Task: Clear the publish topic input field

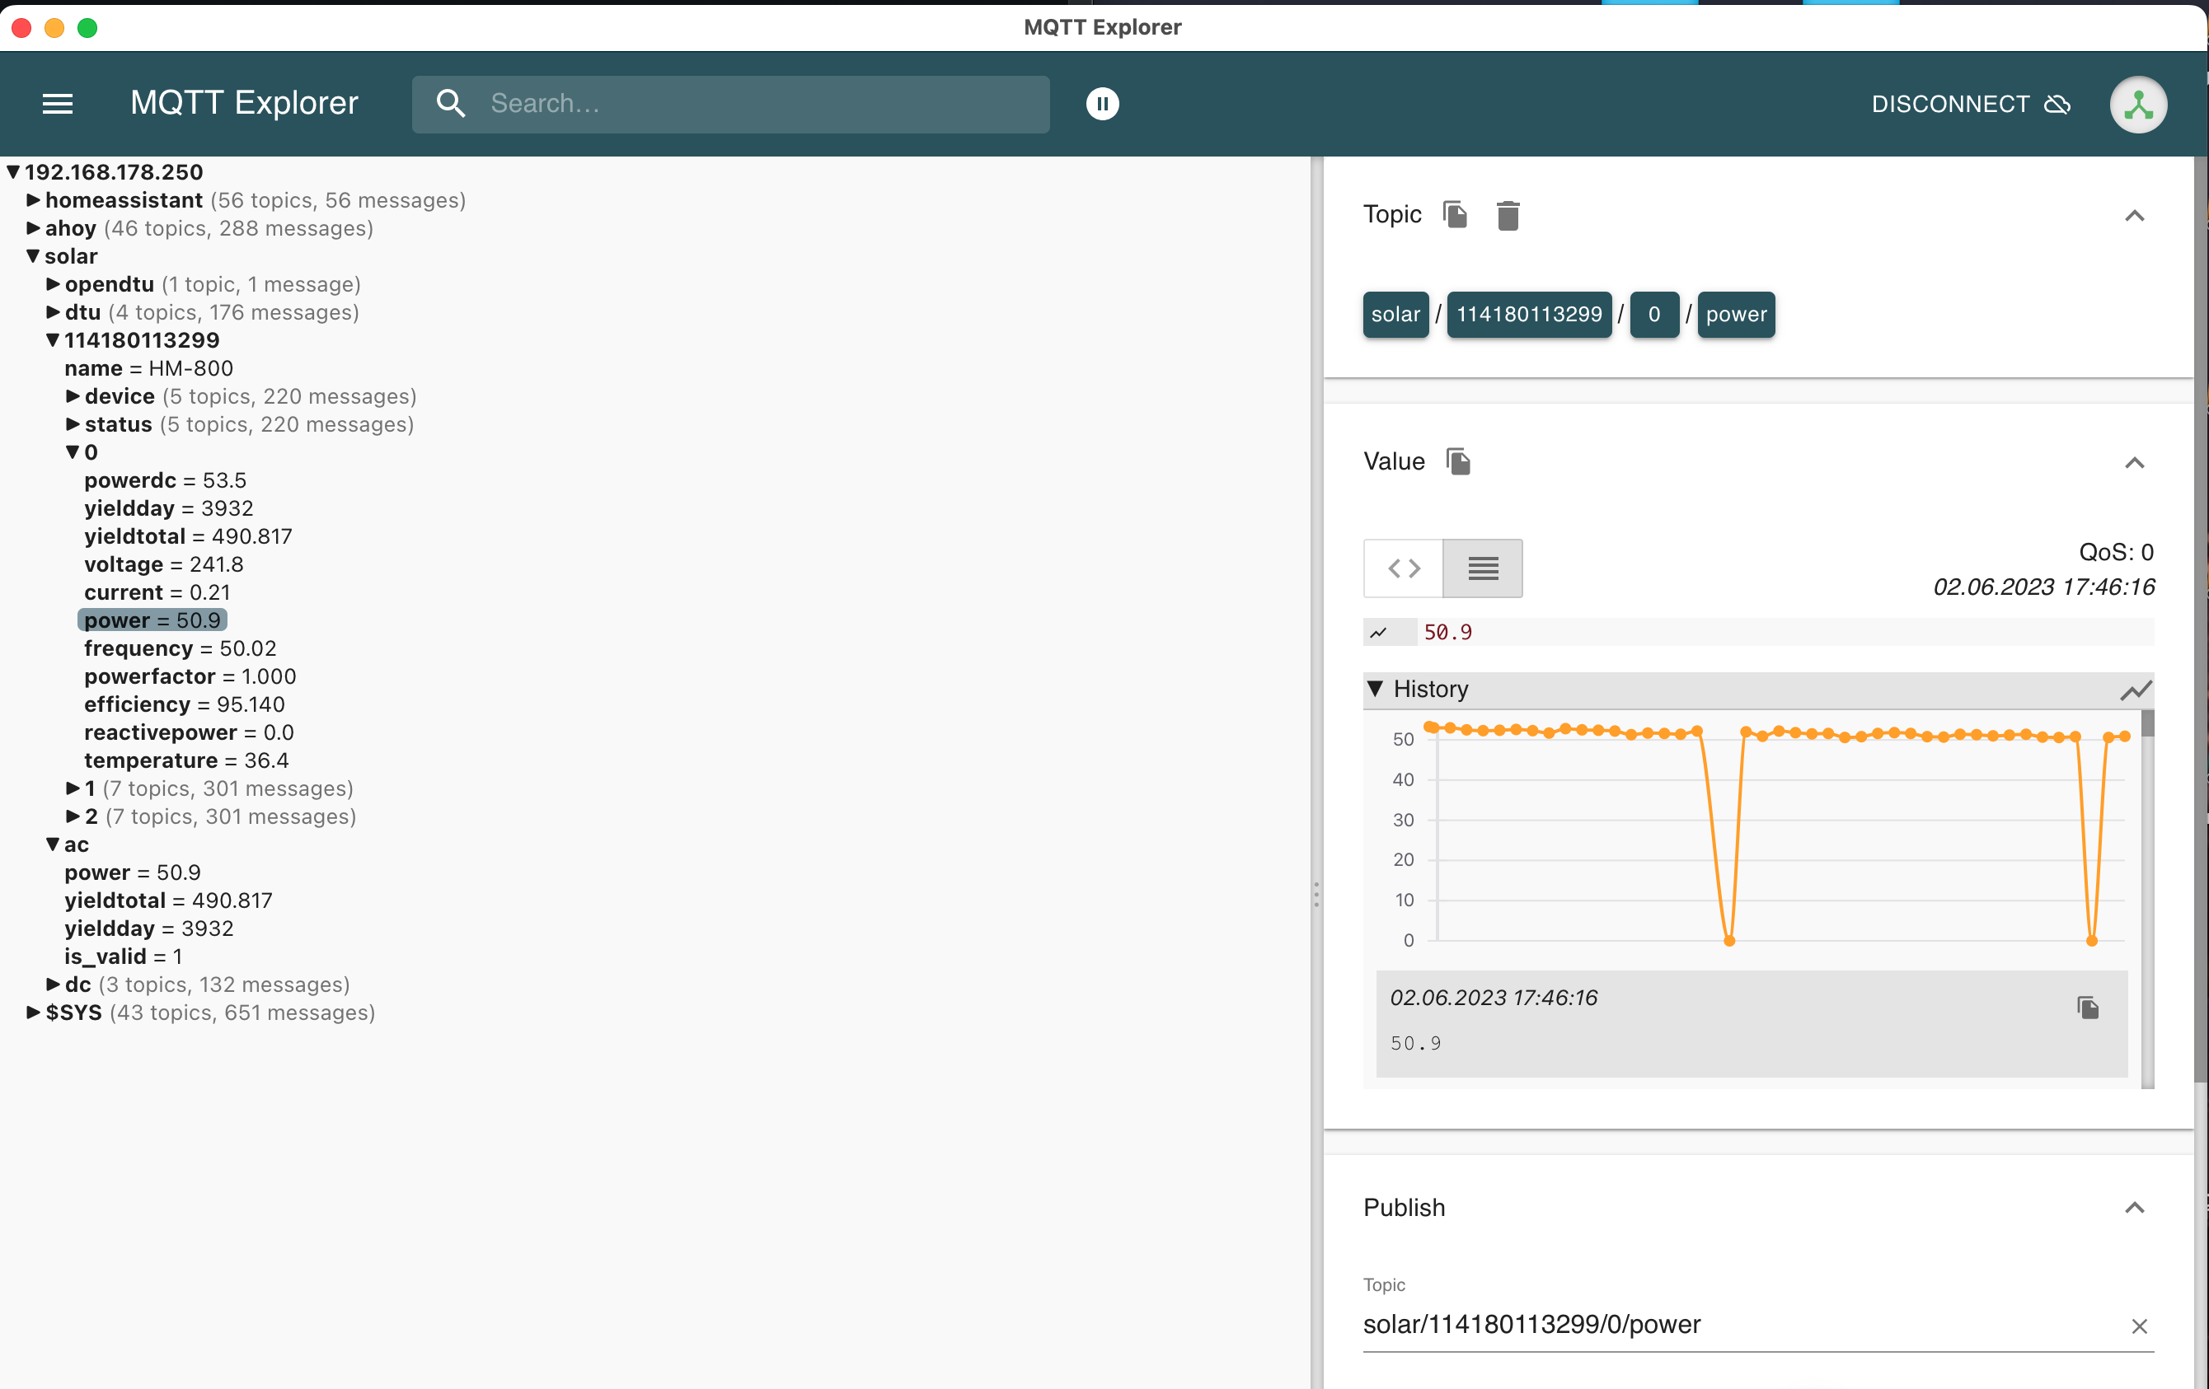Action: tap(2141, 1326)
